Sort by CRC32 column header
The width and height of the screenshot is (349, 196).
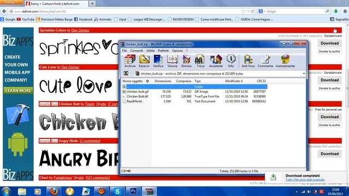click(261, 81)
